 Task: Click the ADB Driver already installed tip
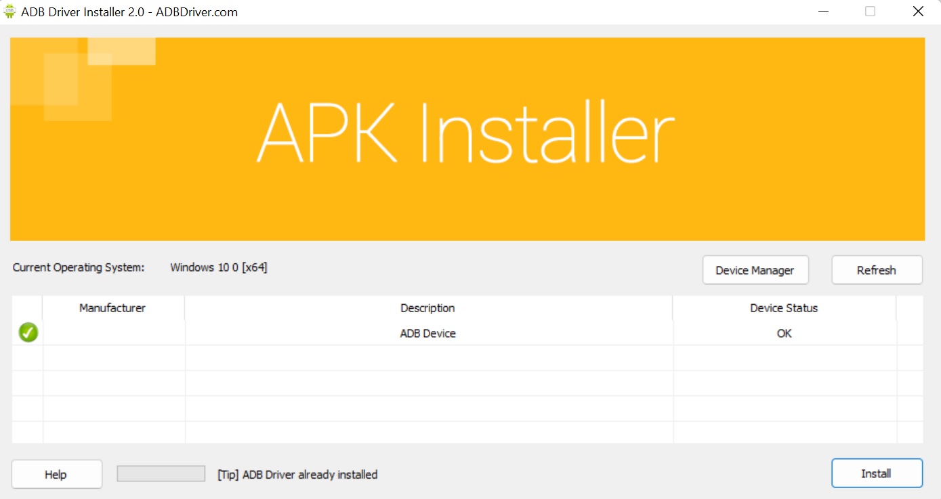click(x=297, y=475)
